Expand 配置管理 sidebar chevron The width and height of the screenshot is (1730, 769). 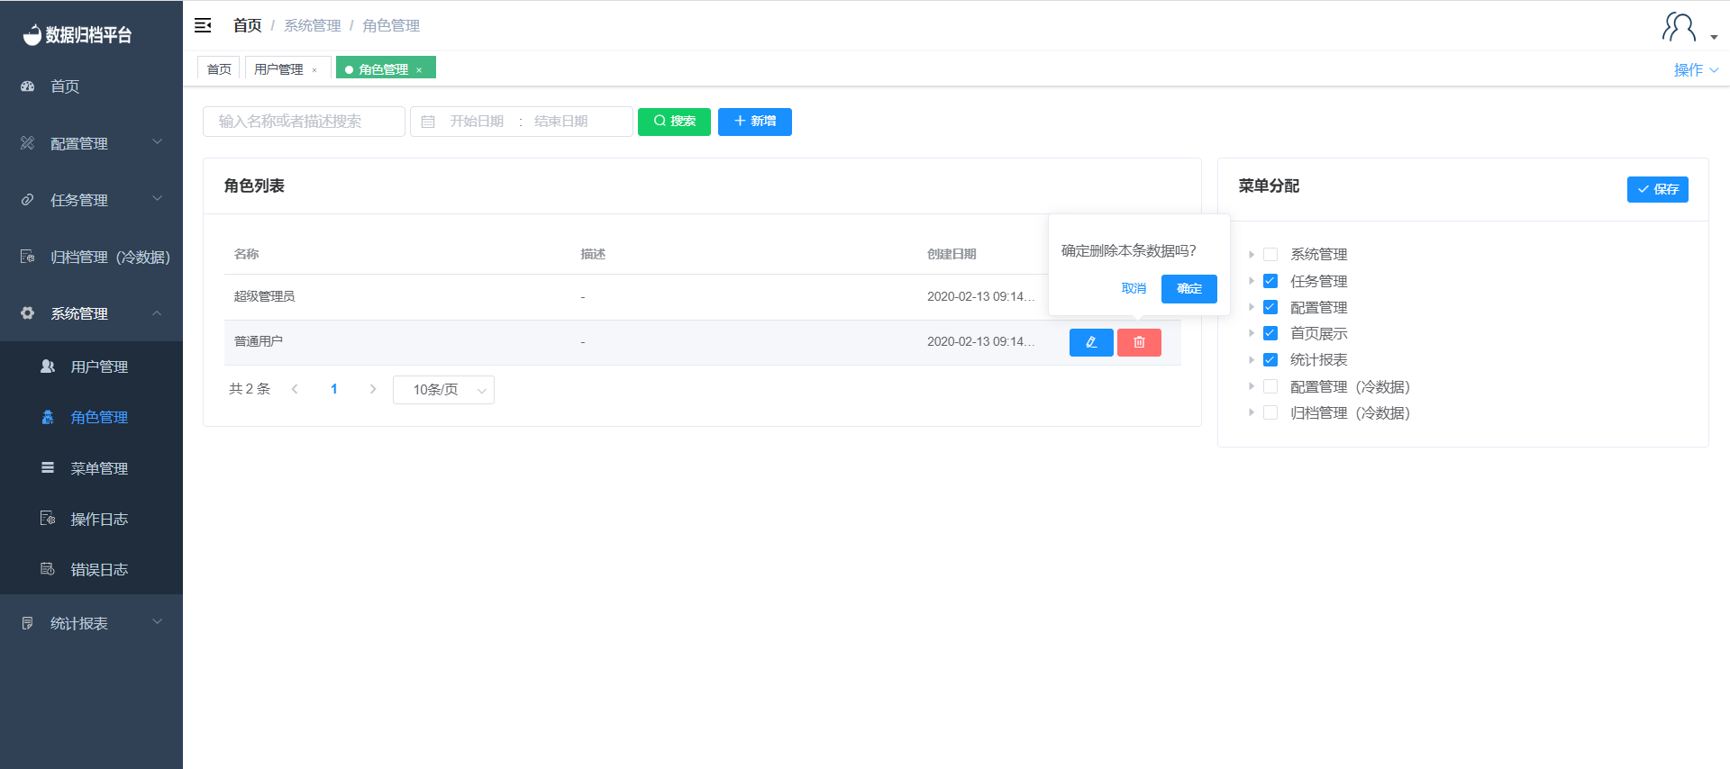[x=158, y=142]
